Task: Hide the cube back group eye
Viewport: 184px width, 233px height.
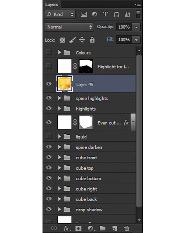Action: [49, 199]
